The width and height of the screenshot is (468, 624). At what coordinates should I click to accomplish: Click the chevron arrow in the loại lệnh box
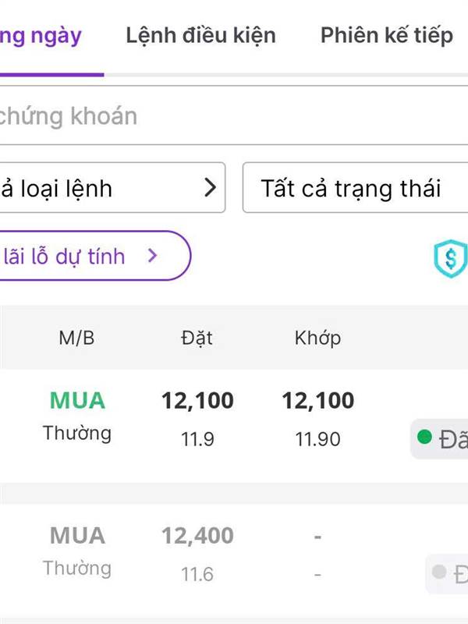tap(209, 188)
